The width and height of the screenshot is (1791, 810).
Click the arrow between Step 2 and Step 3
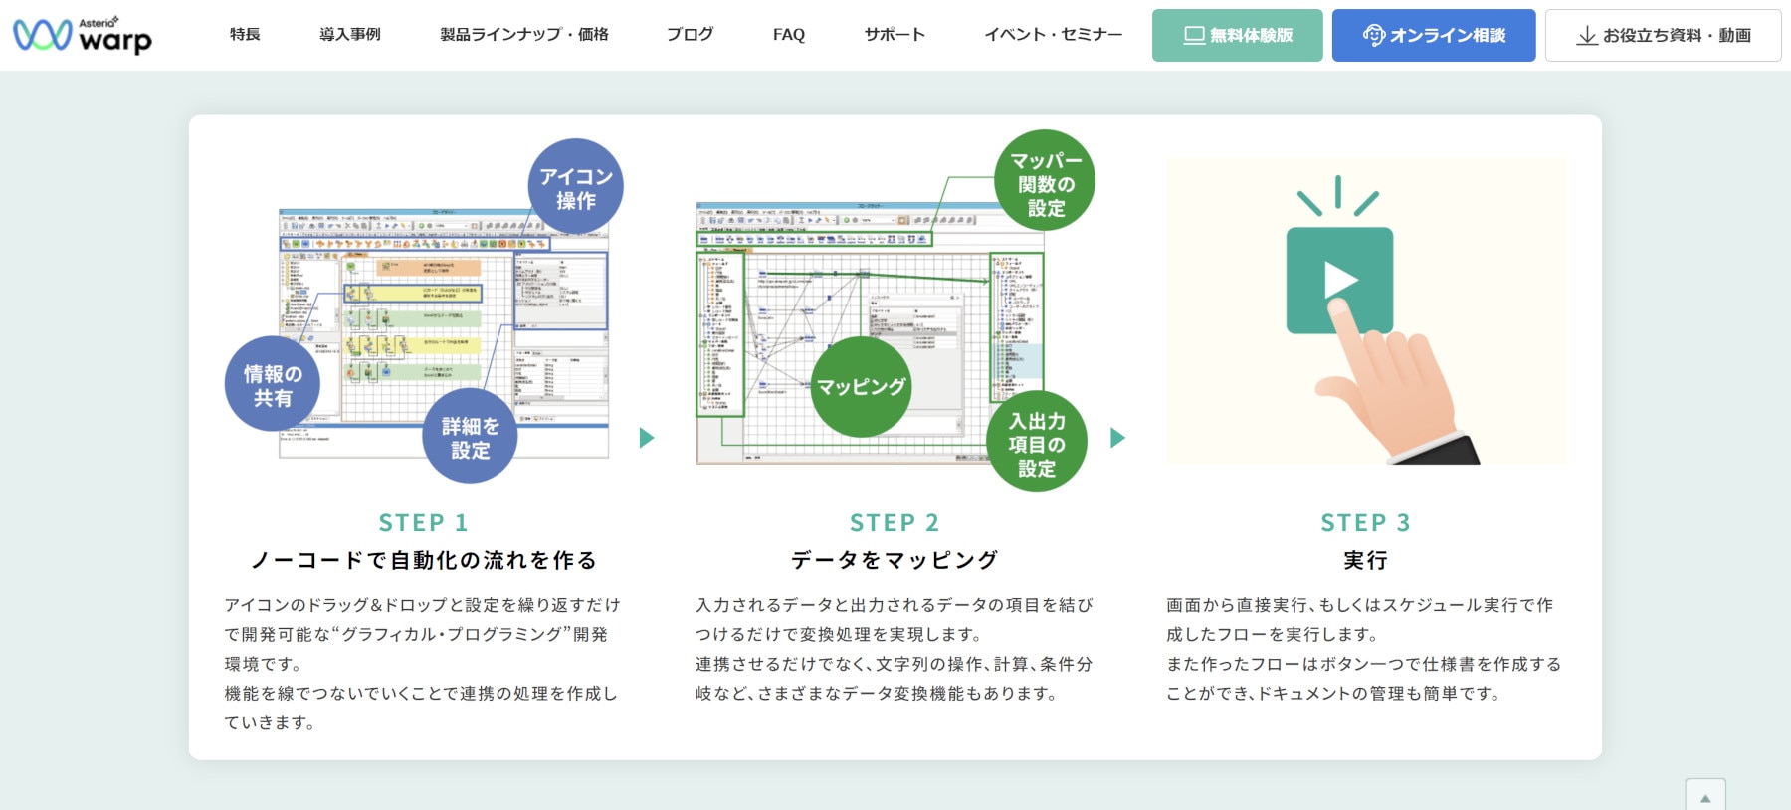coord(1117,438)
